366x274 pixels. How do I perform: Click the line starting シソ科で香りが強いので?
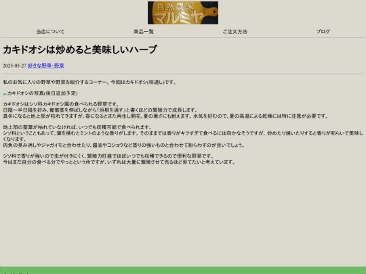tap(108, 156)
